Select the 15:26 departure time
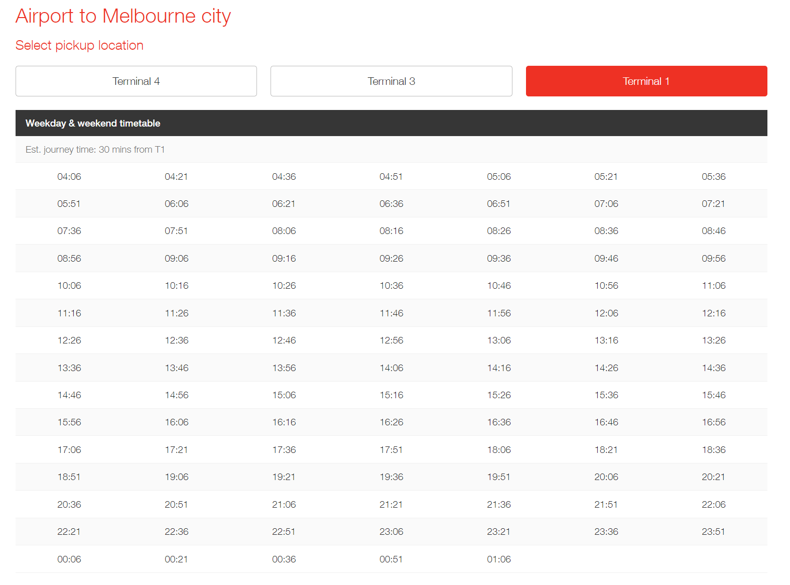Screen dimensions: 790x585 pyautogui.click(x=499, y=395)
